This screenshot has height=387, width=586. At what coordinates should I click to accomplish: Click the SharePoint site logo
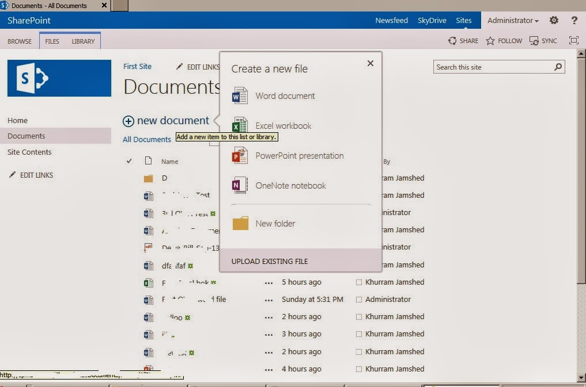coord(59,78)
